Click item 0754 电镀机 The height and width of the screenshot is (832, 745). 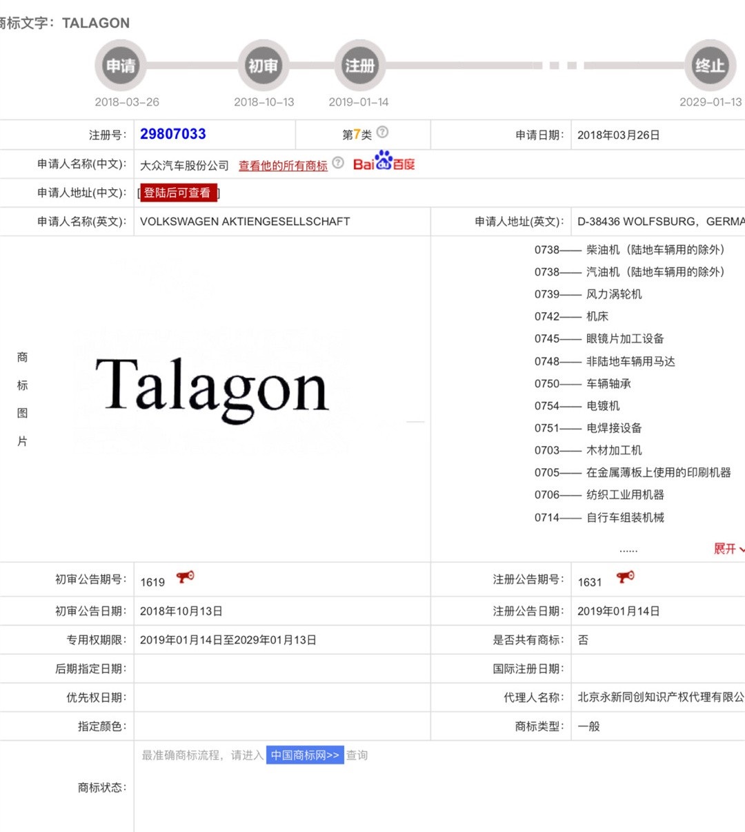coord(577,405)
